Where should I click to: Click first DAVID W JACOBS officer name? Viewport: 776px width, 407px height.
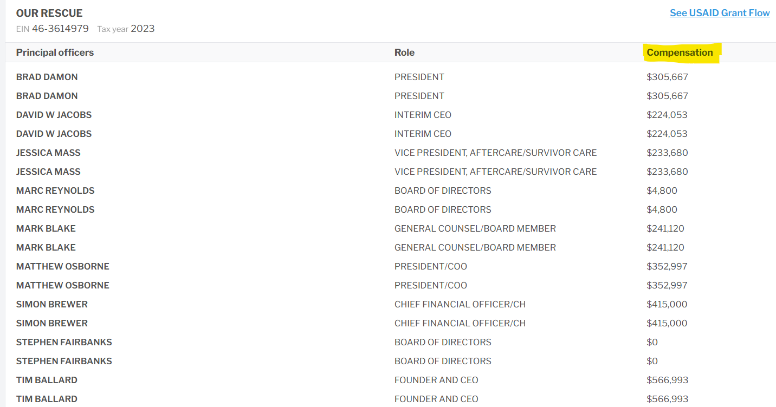pos(54,115)
